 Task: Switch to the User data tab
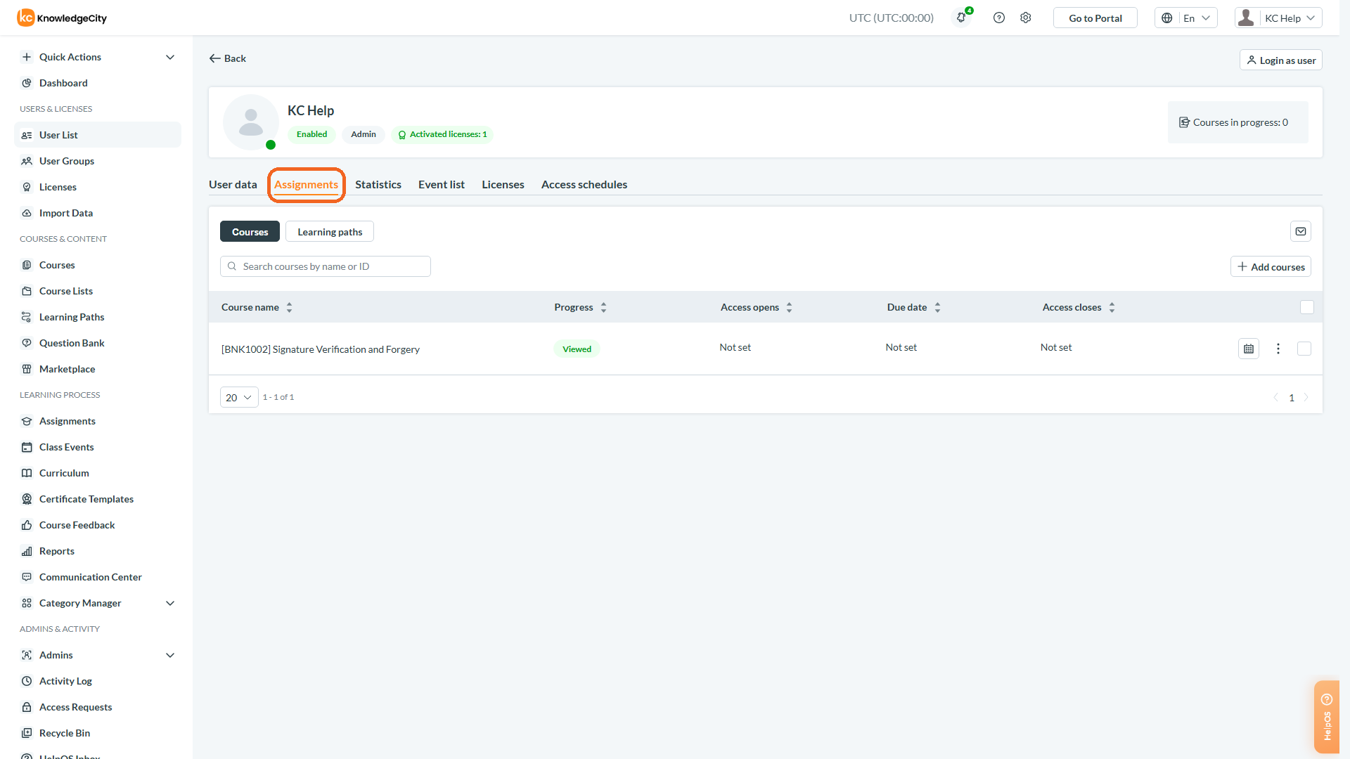(x=233, y=184)
